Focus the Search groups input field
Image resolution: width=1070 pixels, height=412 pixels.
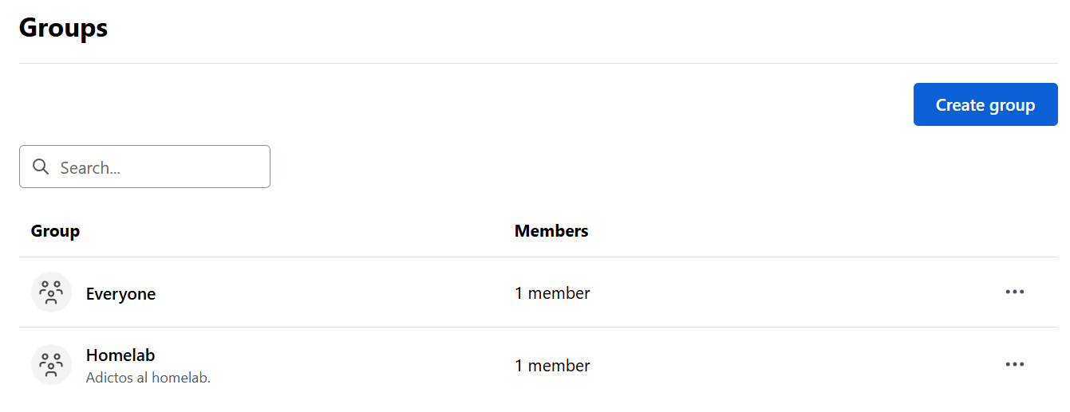click(x=144, y=167)
